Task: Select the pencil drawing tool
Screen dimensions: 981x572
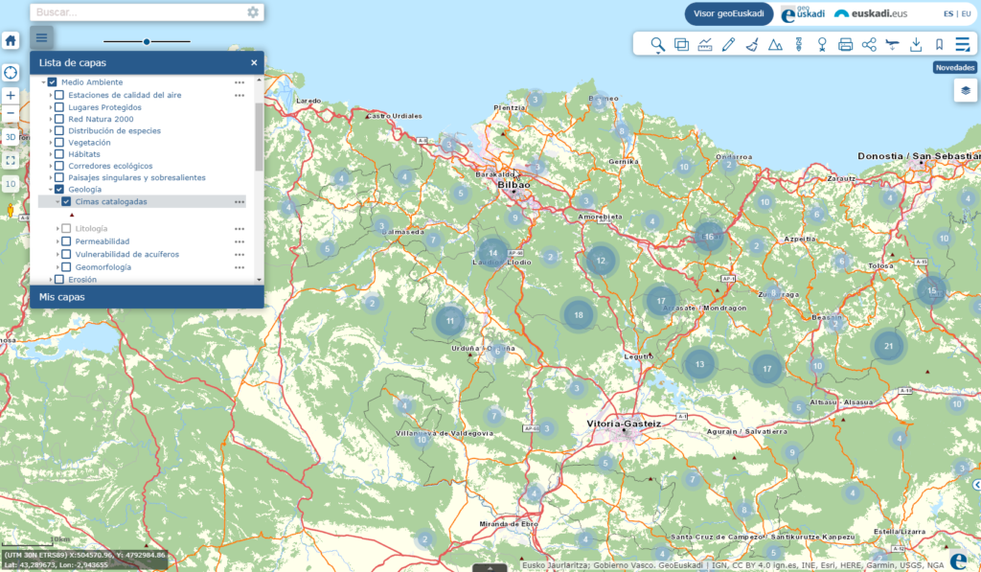Action: pyautogui.click(x=728, y=44)
